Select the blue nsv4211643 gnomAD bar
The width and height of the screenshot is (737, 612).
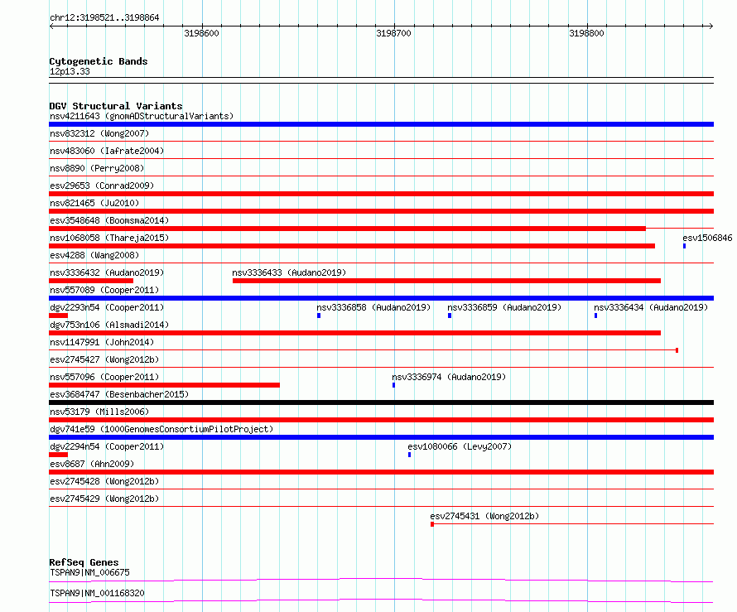click(x=381, y=124)
